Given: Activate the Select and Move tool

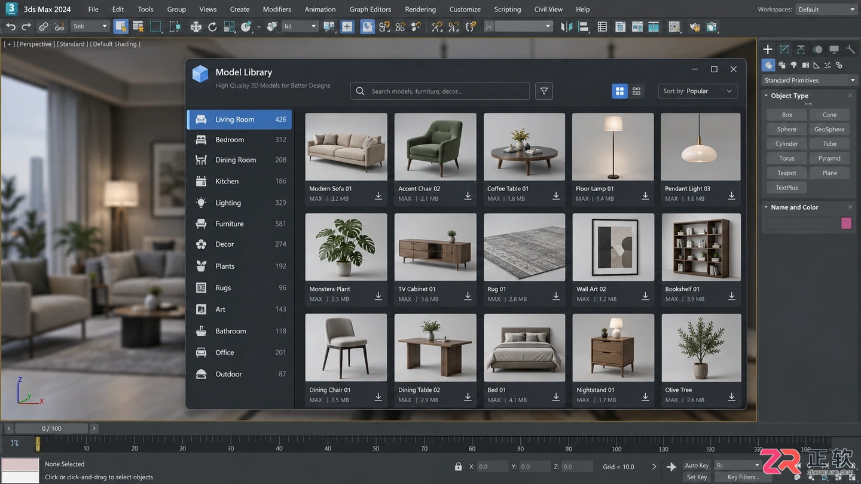Looking at the screenshot, I should pos(196,26).
